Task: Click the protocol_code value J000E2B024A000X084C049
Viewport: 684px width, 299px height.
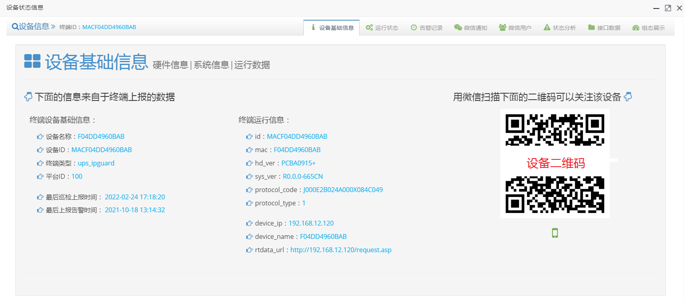Action: point(343,190)
